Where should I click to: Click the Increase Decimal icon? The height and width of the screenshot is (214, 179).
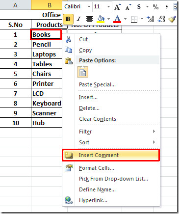tap(151, 19)
